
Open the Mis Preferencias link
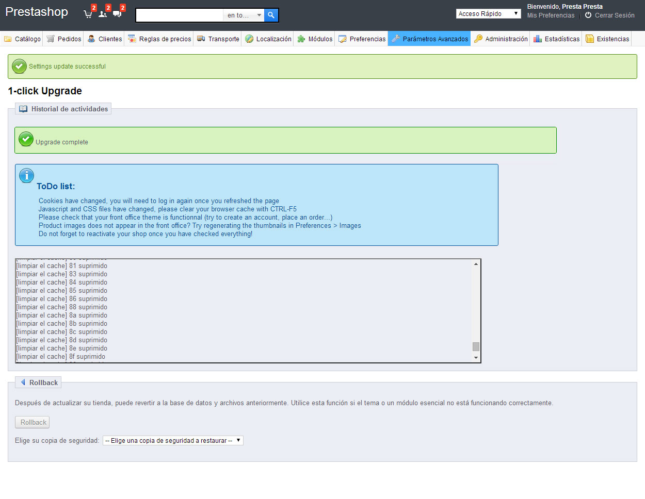click(551, 15)
